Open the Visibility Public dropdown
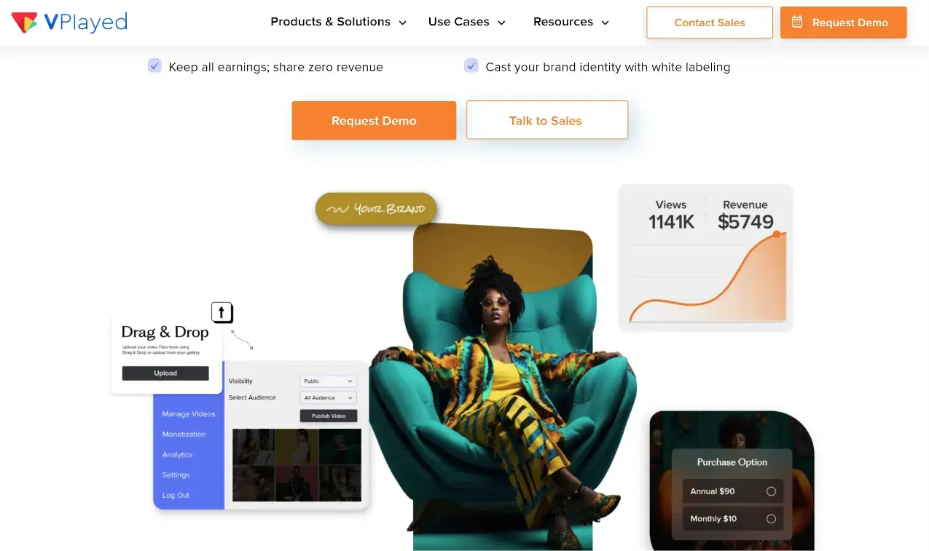Image resolution: width=929 pixels, height=551 pixels. click(x=328, y=381)
